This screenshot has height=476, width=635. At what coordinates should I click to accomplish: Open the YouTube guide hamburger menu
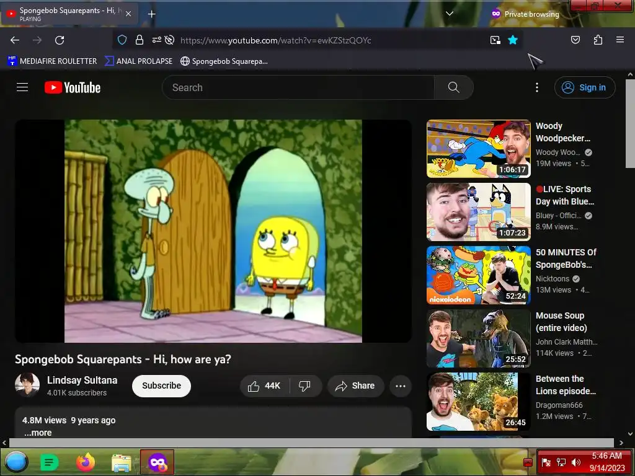(x=22, y=87)
